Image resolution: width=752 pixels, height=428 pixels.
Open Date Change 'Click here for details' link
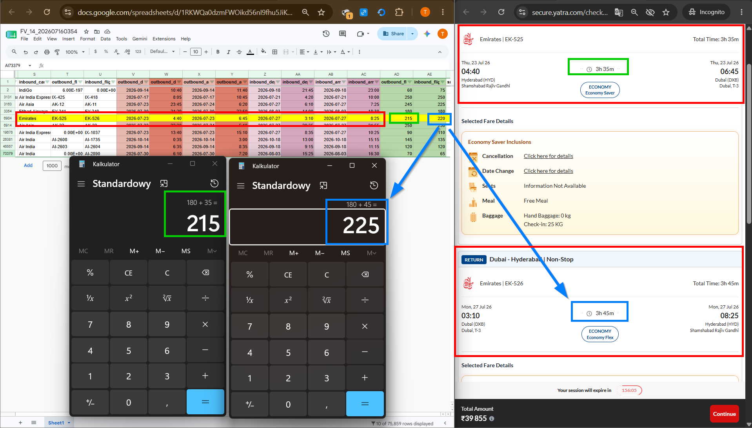pyautogui.click(x=548, y=171)
